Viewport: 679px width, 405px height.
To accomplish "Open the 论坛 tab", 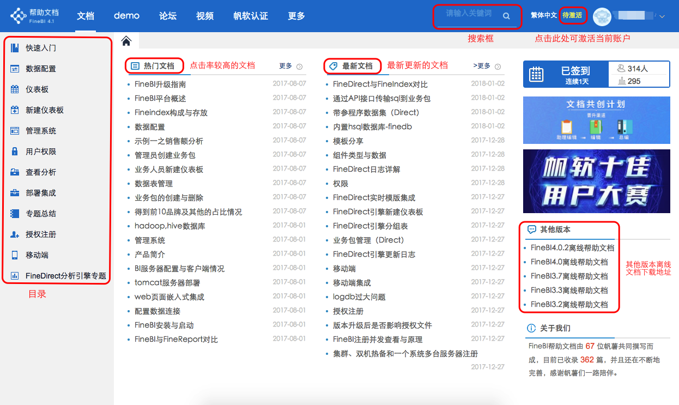I will 168,16.
